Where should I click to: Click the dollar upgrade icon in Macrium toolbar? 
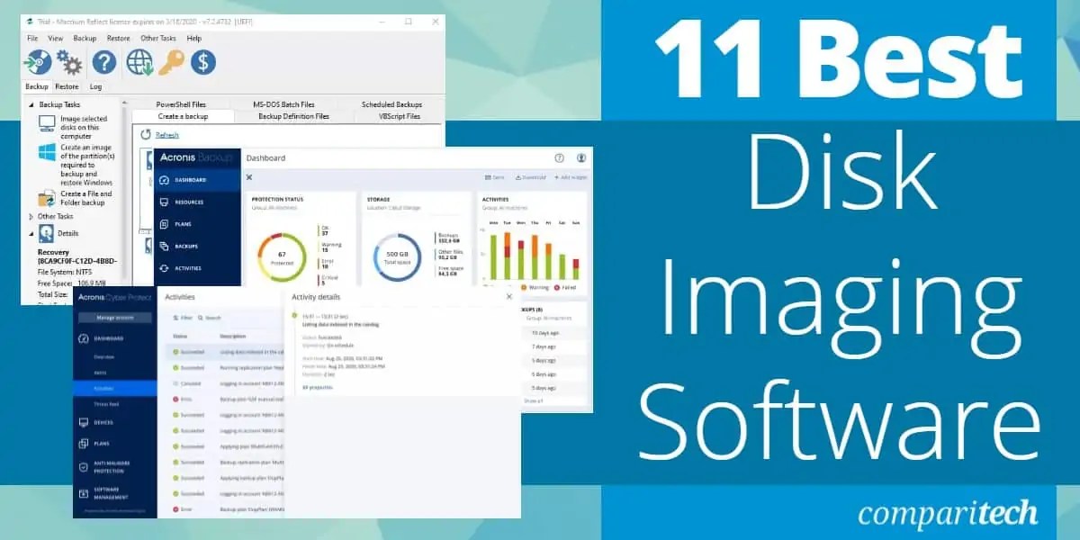click(x=203, y=63)
